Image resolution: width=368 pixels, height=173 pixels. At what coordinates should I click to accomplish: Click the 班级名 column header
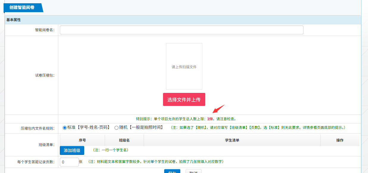pos(124,140)
